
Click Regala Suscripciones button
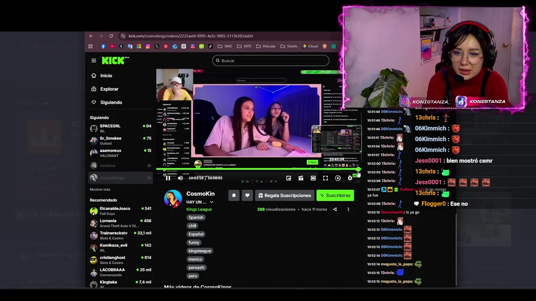284,195
